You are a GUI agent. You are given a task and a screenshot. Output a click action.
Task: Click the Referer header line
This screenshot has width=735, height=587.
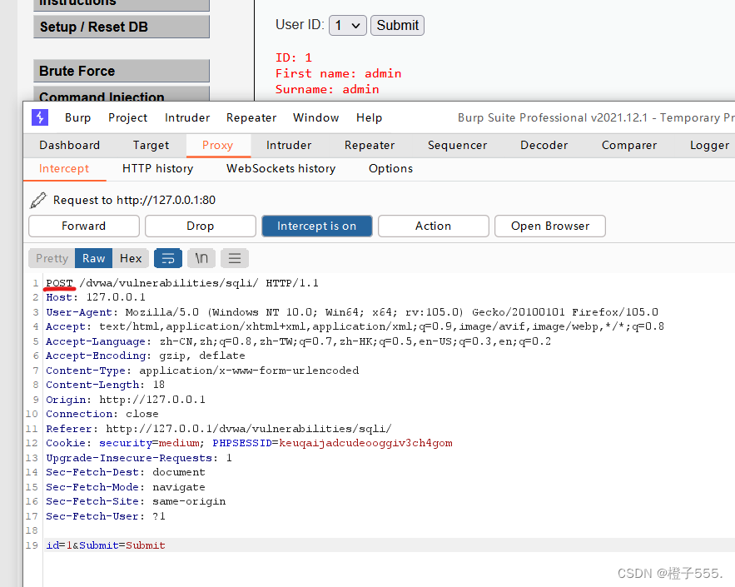pos(218,429)
